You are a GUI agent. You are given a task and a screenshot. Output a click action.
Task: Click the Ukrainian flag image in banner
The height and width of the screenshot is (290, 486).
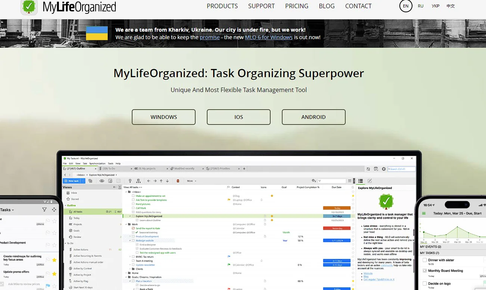point(97,33)
